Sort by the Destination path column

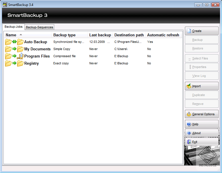pyautogui.click(x=129, y=35)
